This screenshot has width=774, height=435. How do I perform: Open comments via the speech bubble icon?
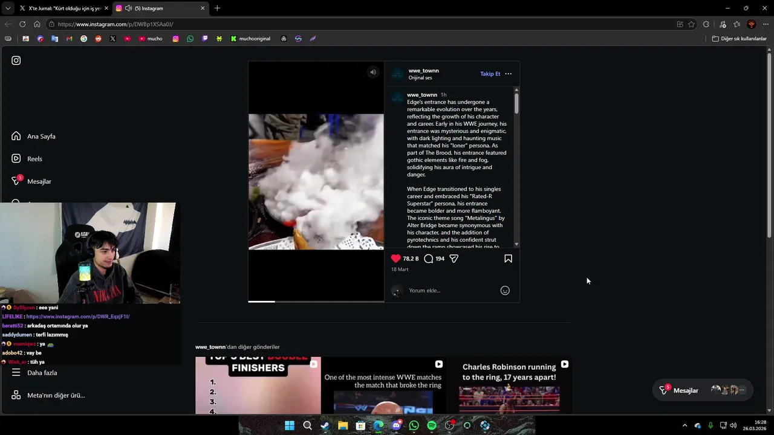(x=428, y=259)
